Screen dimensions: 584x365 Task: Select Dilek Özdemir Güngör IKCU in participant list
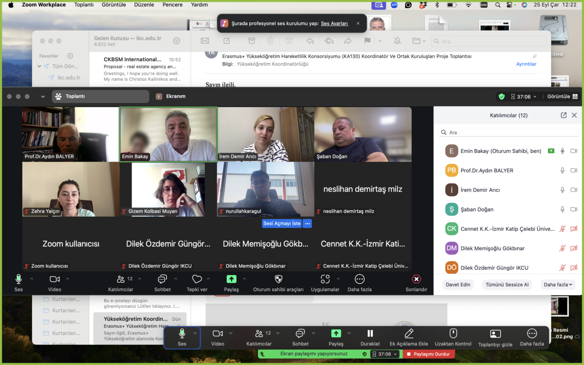[x=508, y=267]
